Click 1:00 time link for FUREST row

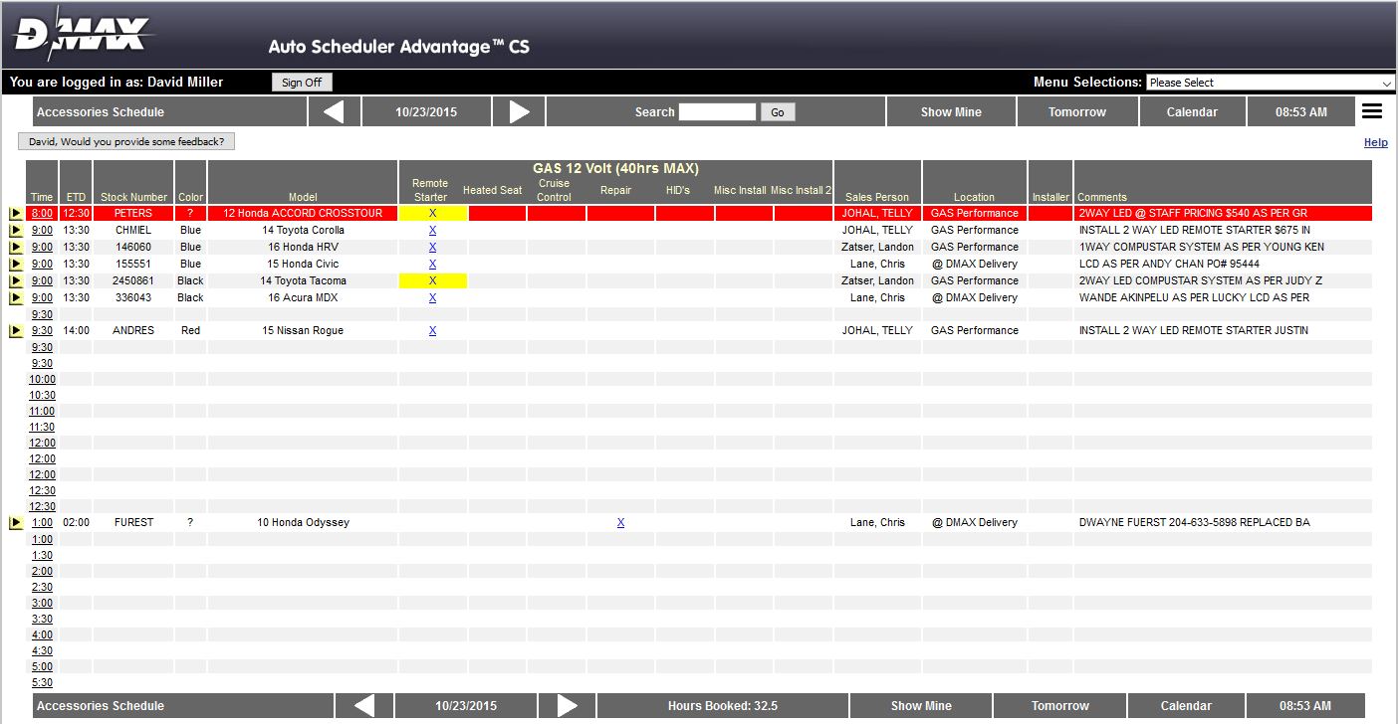tap(42, 522)
